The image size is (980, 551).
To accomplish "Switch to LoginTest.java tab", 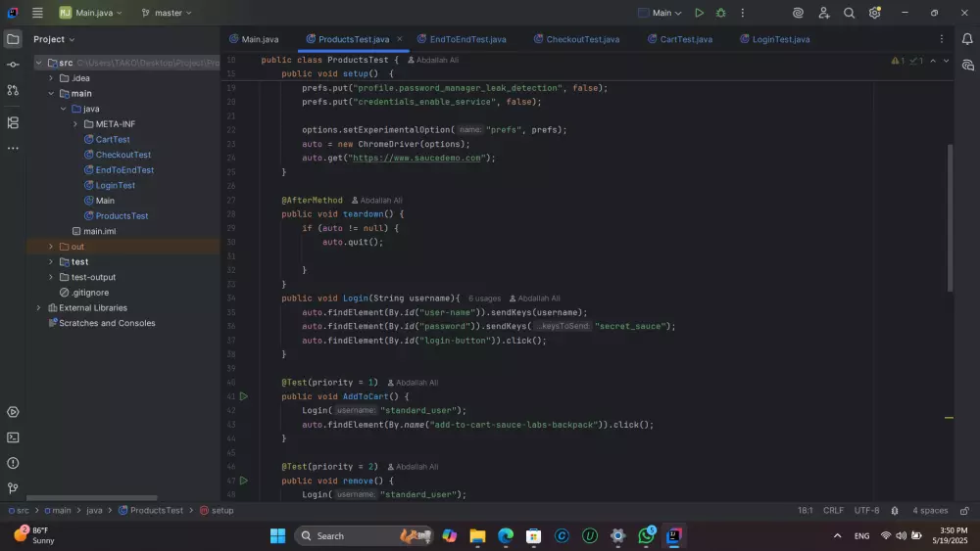I will [x=775, y=39].
